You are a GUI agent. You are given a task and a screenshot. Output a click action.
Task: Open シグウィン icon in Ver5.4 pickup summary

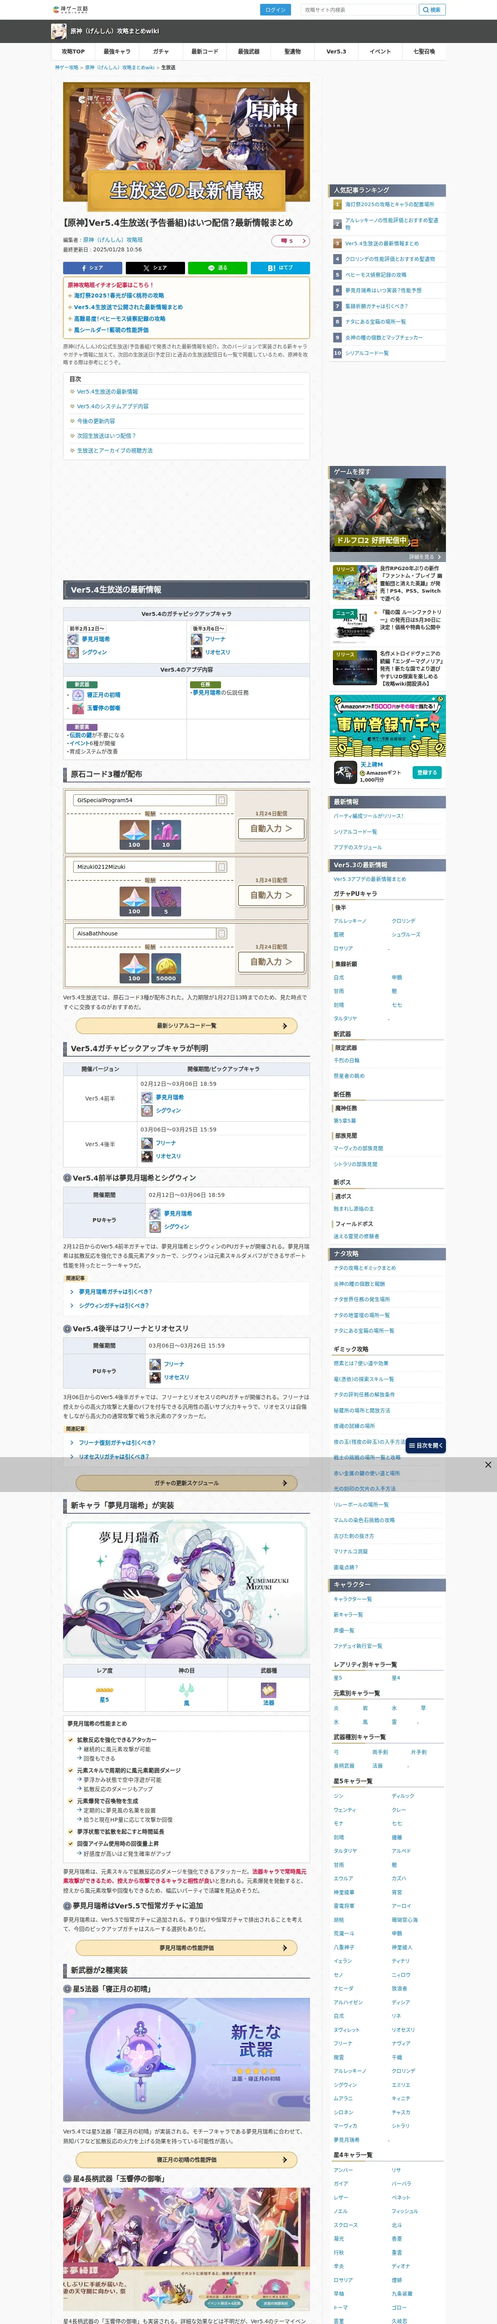click(x=74, y=652)
